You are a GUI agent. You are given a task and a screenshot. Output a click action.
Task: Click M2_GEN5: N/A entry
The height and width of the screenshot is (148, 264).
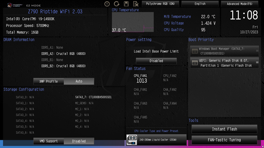[x=84, y=103]
